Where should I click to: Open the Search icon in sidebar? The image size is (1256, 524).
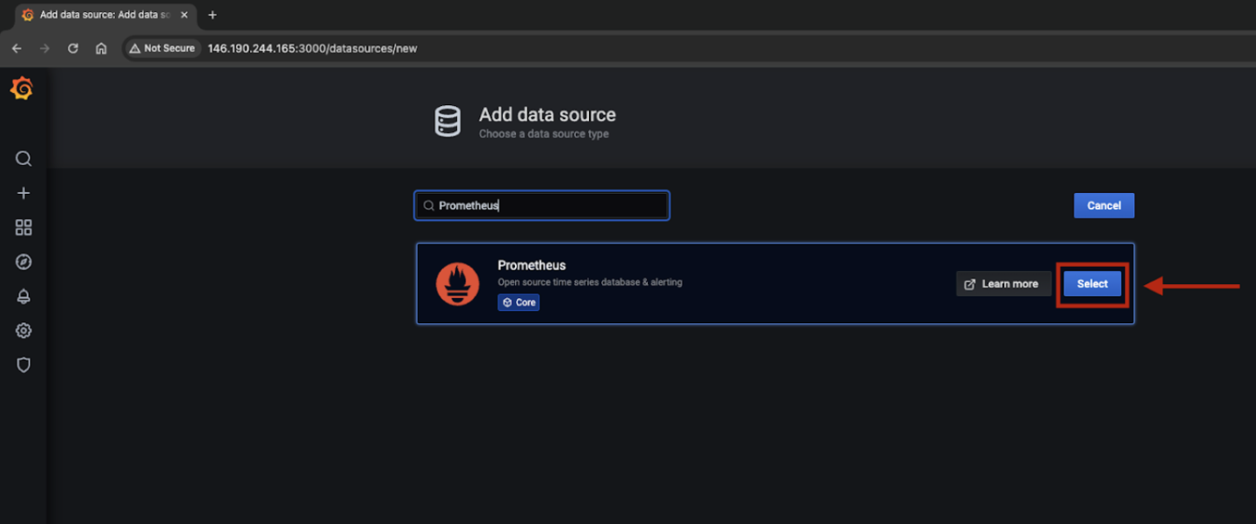pos(23,158)
